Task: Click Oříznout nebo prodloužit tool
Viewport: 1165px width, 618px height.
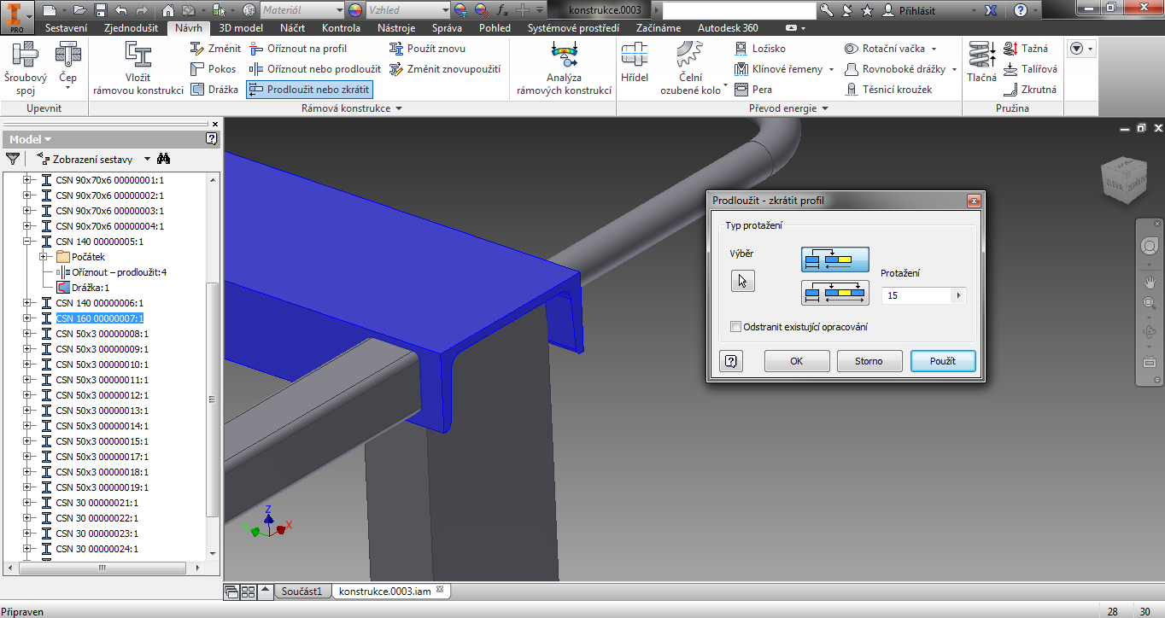Action: click(x=315, y=69)
